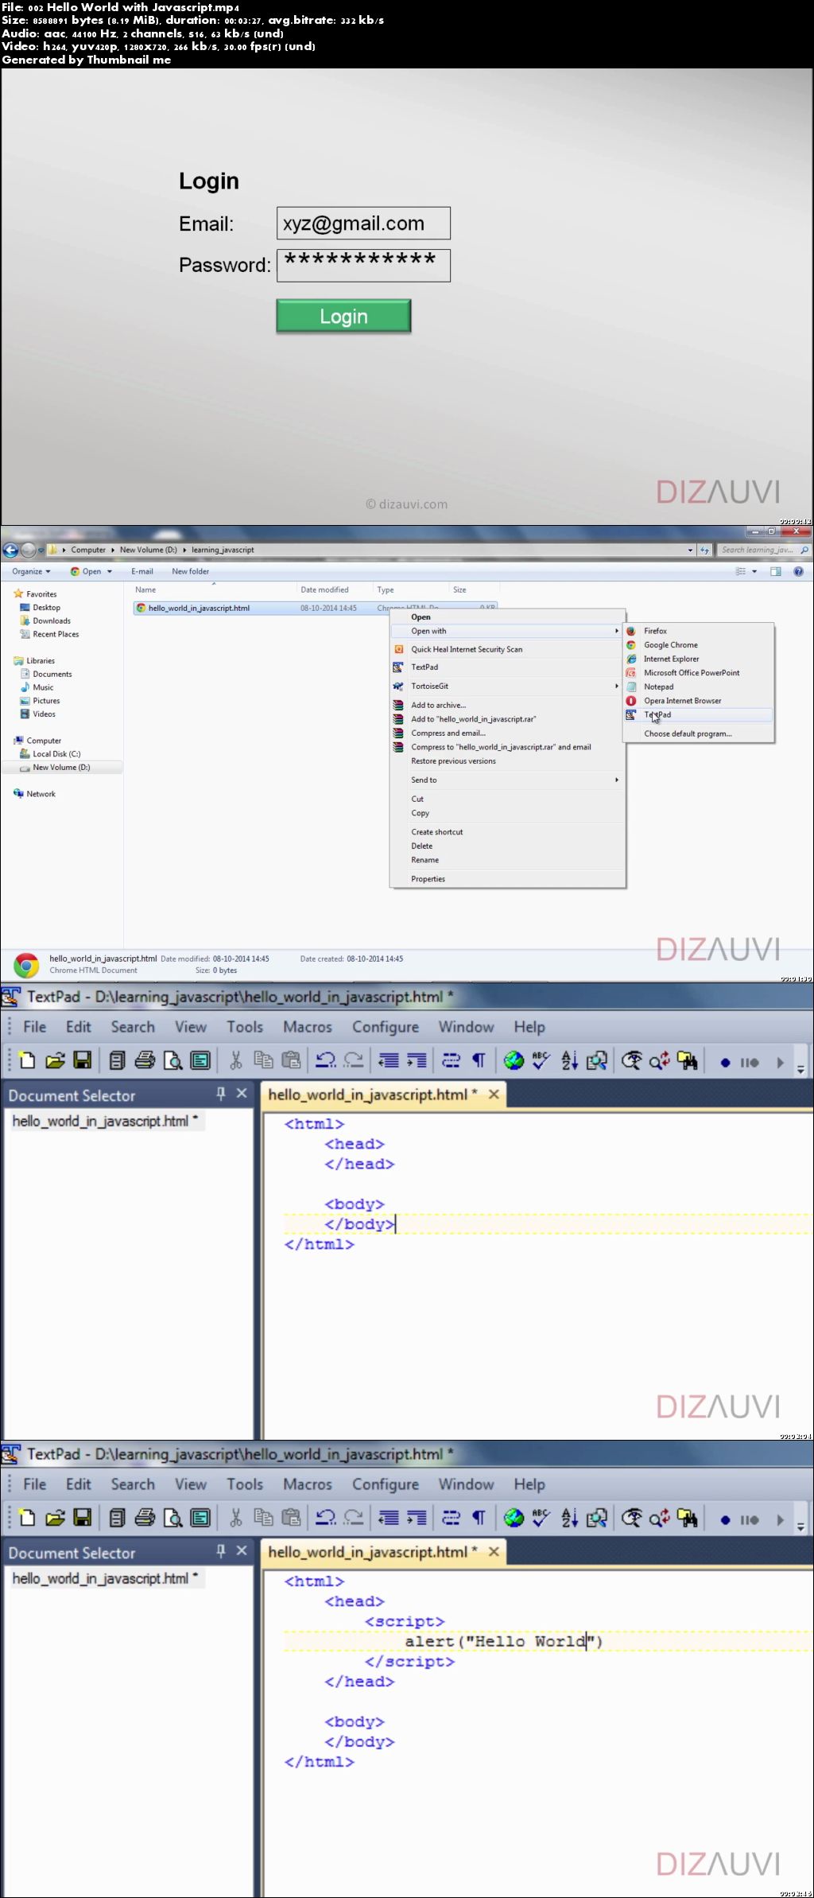This screenshot has width=814, height=1898.
Task: Click Unindent block icon in empty-head TextPad frame
Action: coord(388,1060)
